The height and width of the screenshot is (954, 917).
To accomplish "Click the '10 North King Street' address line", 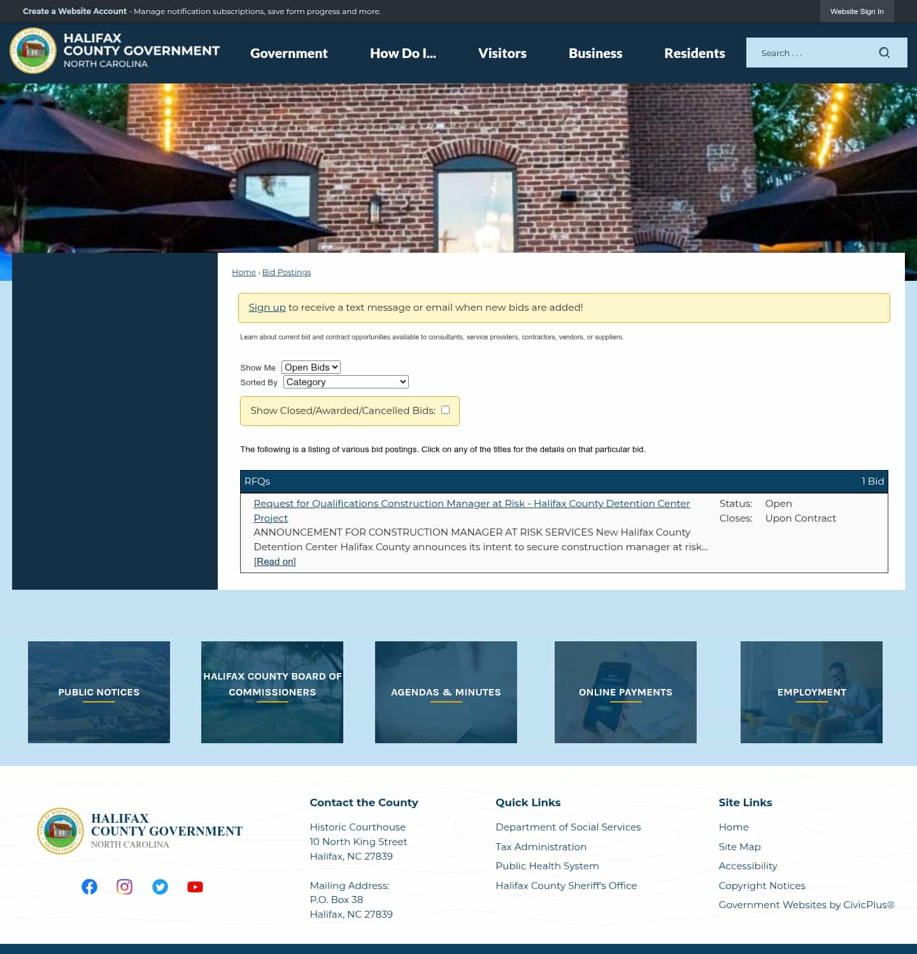I will [358, 841].
